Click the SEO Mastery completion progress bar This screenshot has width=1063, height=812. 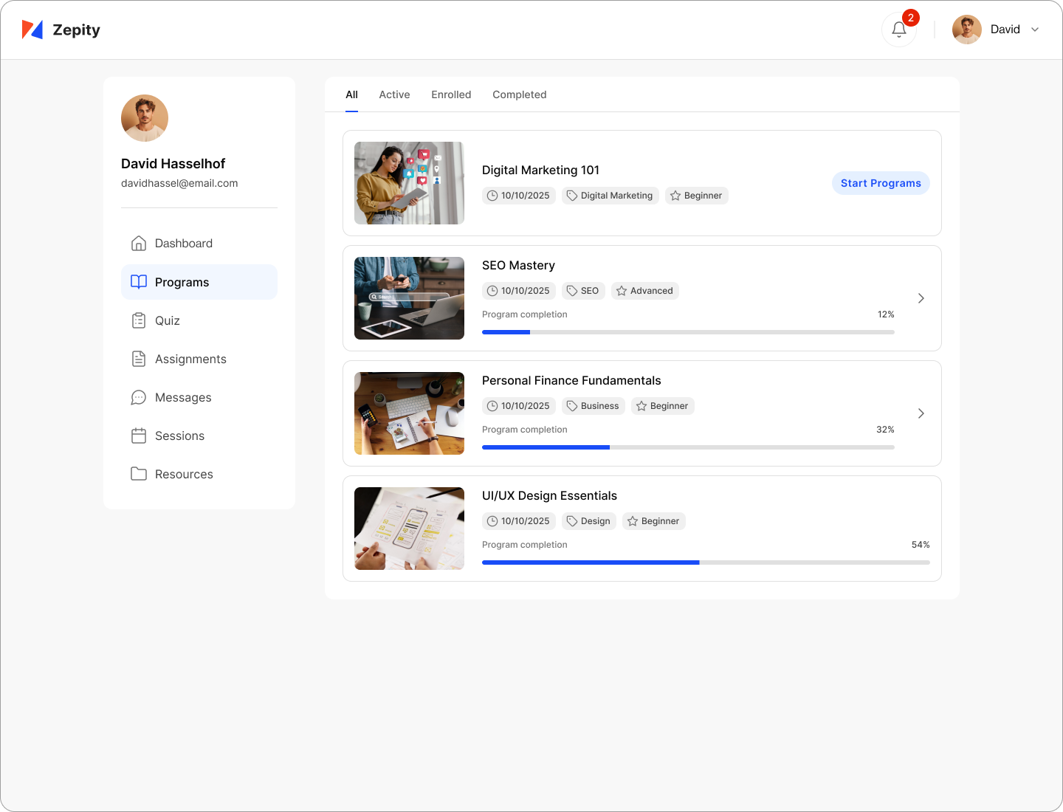[687, 332]
